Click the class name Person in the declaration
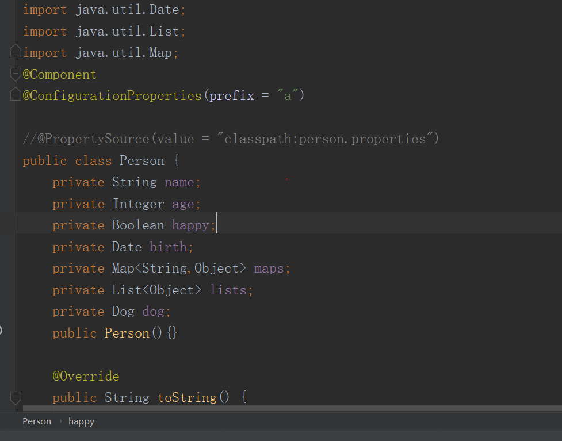Viewport: 562px width, 441px height. tap(142, 160)
